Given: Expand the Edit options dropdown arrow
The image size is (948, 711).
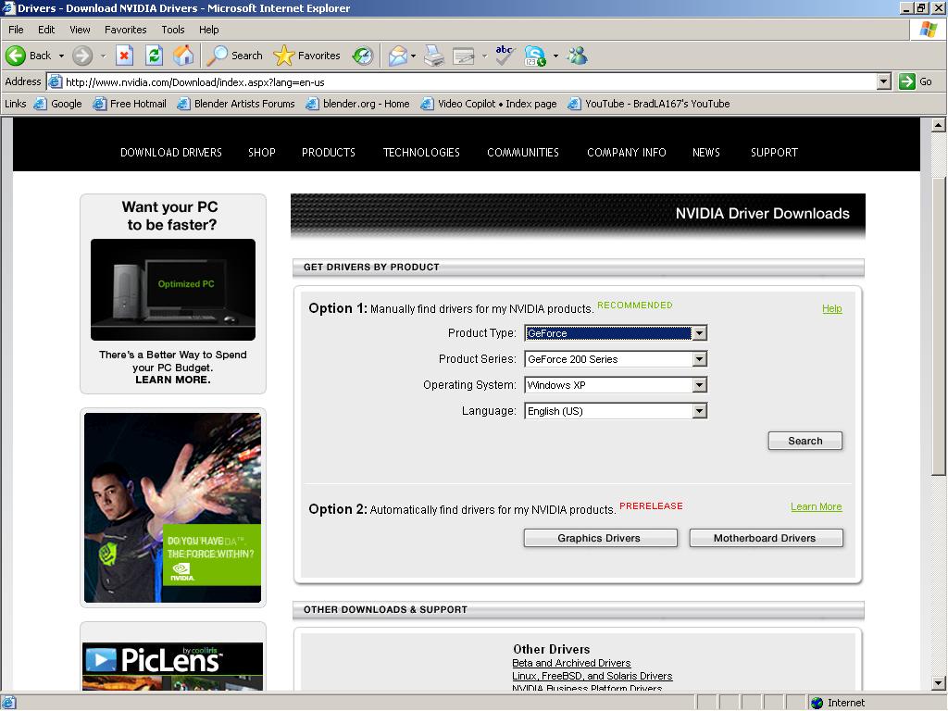Looking at the screenshot, I should coord(484,56).
